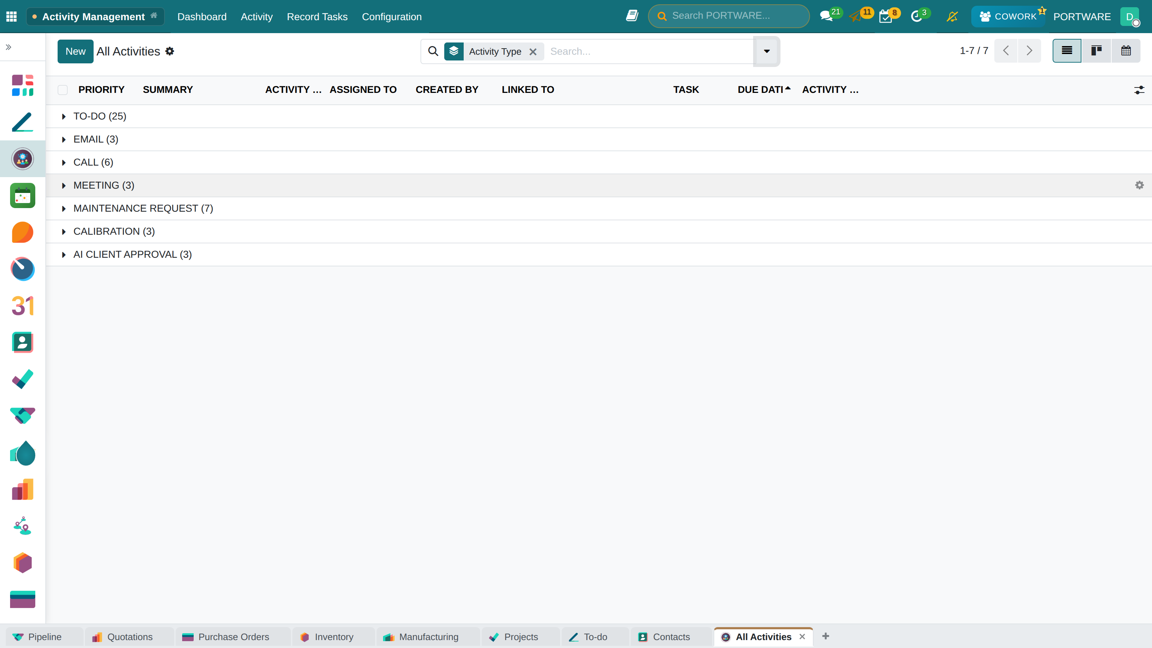Remove the Activity Type group filter
The height and width of the screenshot is (648, 1152).
(x=533, y=52)
